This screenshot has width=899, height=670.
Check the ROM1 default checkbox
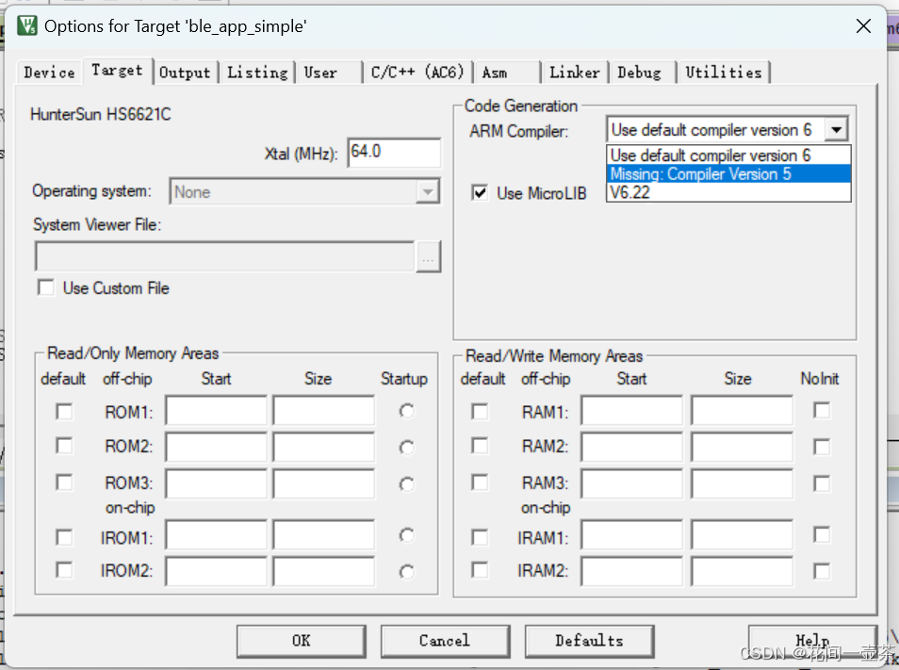[x=64, y=412]
